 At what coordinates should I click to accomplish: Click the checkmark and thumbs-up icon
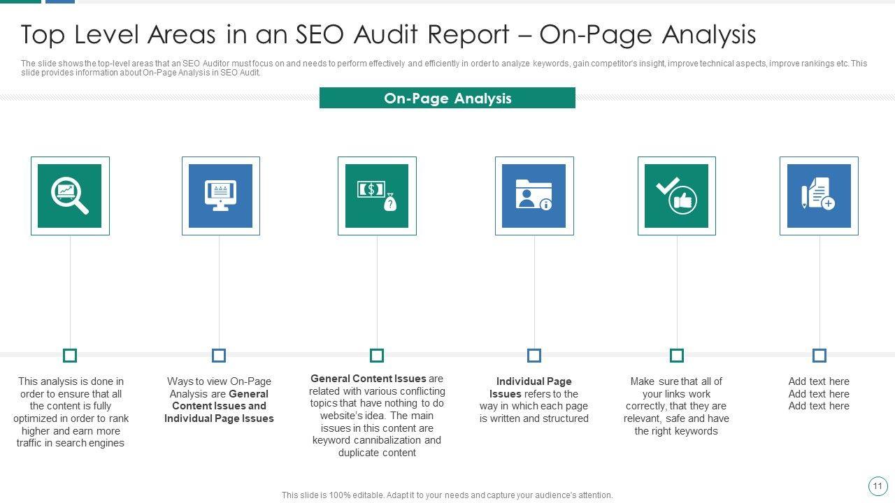coord(676,196)
